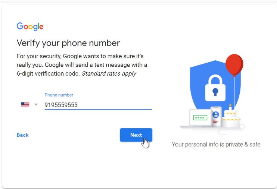
Task: Focus the Phone number input field
Action: 98,105
